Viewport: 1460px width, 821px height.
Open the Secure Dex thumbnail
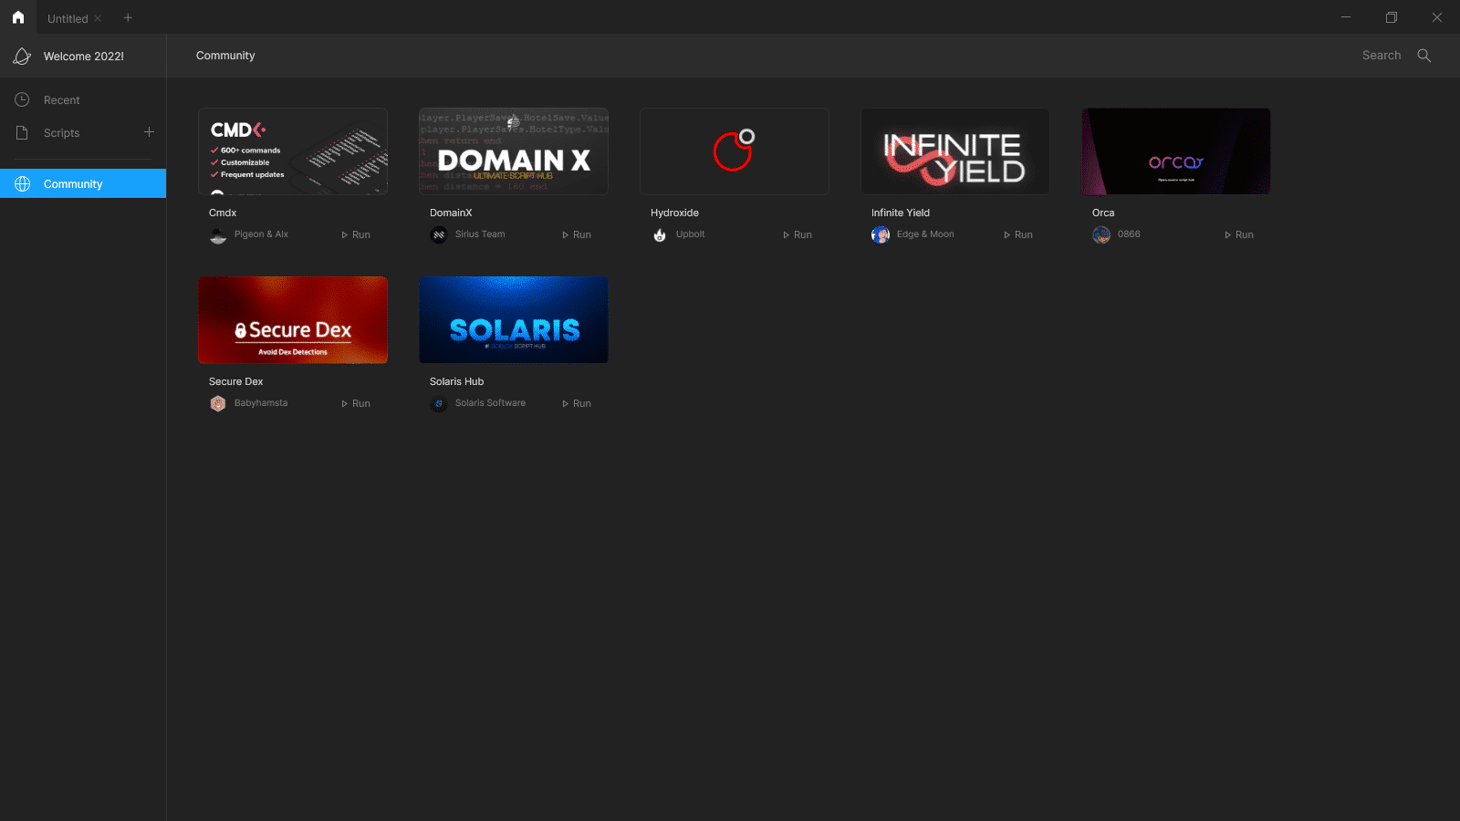[x=293, y=320]
